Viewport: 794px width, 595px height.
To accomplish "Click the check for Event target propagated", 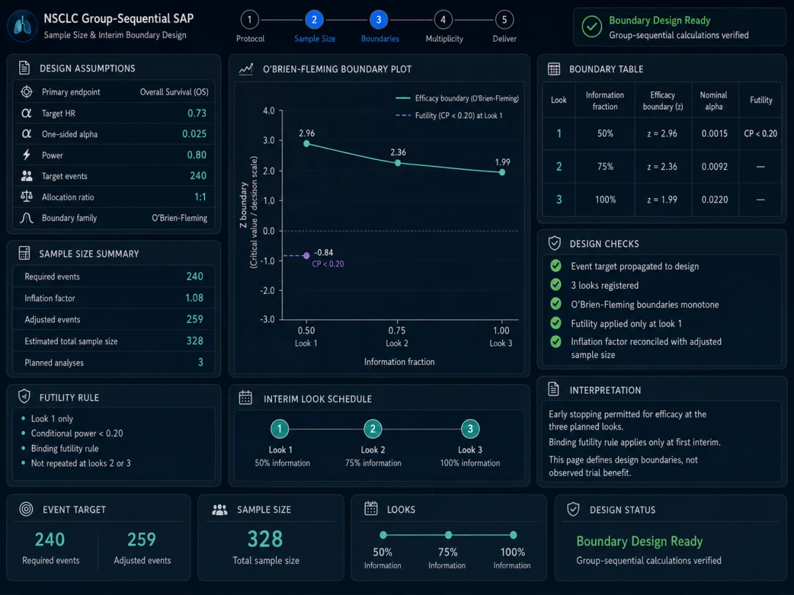I will [556, 266].
